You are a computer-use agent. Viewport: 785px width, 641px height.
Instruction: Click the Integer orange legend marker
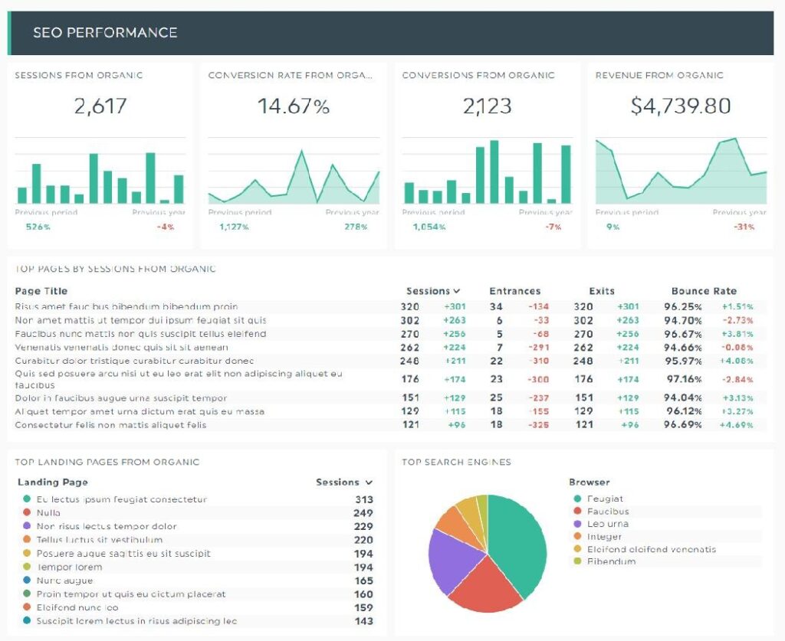[576, 537]
